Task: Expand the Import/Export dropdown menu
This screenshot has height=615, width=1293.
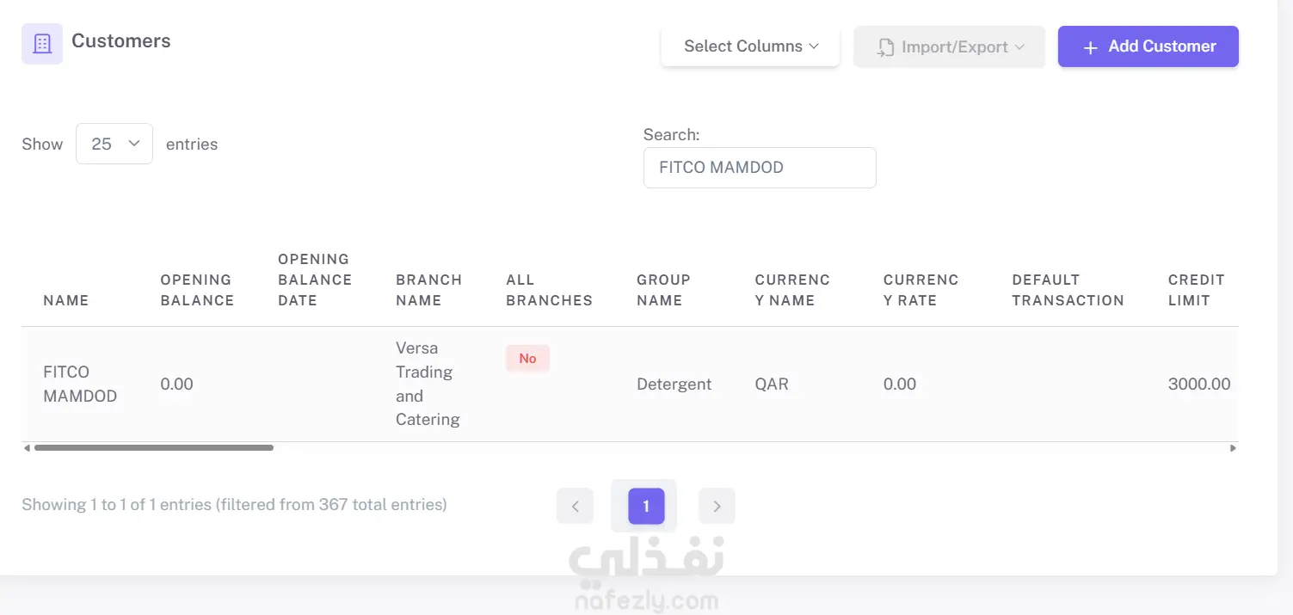Action: (950, 46)
